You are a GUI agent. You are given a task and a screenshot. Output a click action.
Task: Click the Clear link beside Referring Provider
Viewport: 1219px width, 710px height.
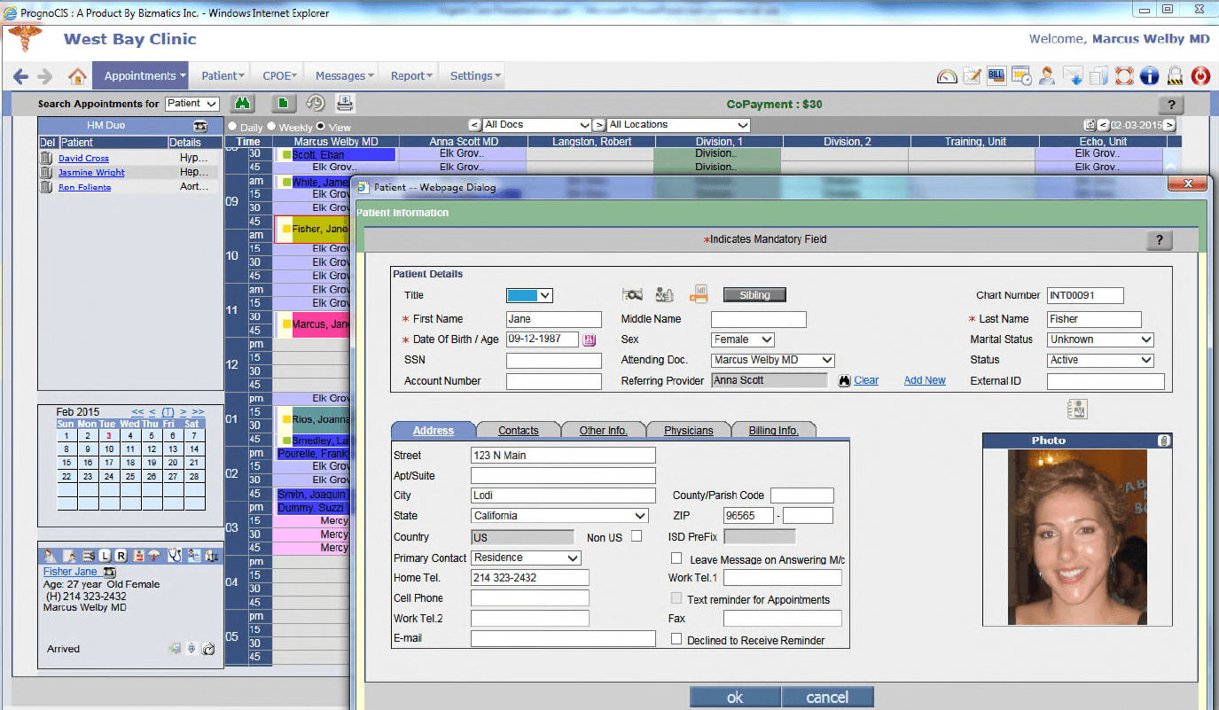pyautogui.click(x=864, y=380)
